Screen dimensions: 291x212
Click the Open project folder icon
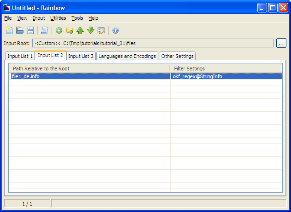pyautogui.click(x=20, y=30)
